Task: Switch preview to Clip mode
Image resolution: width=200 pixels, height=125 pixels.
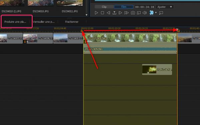Action: click(104, 7)
